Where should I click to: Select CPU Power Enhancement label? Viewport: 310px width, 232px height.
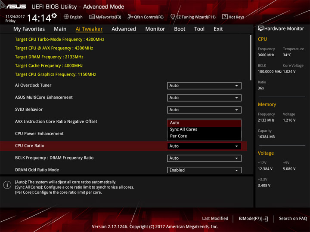pos(39,134)
